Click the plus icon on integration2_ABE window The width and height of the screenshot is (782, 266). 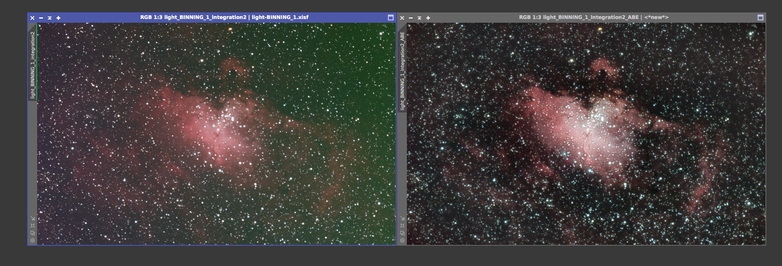[428, 18]
